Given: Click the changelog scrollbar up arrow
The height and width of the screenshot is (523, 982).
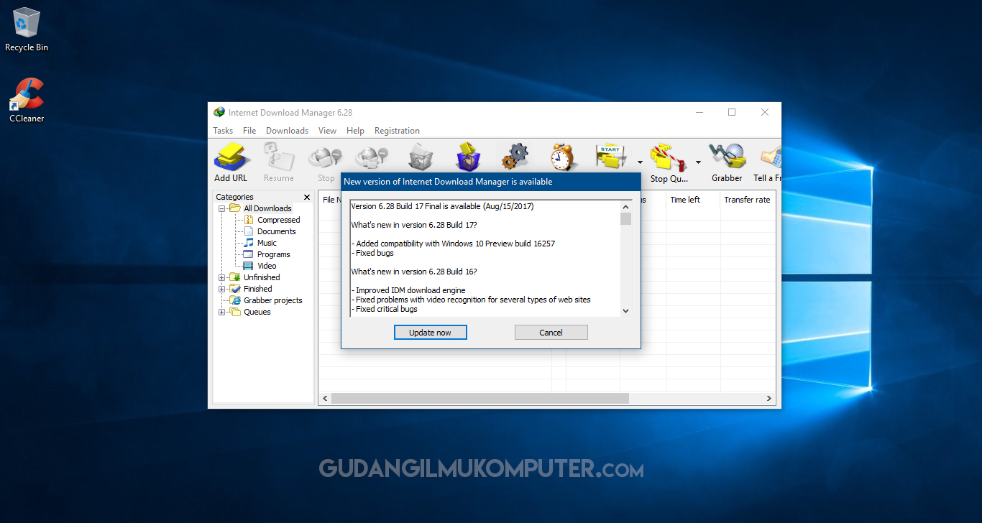Looking at the screenshot, I should pyautogui.click(x=625, y=206).
